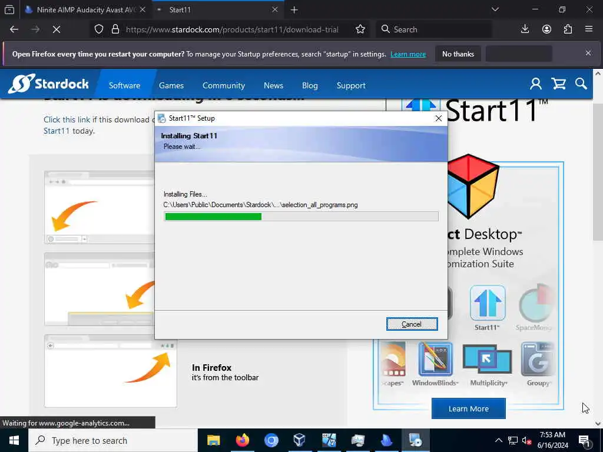View site security padlock info
This screenshot has width=603, height=452.
click(115, 29)
